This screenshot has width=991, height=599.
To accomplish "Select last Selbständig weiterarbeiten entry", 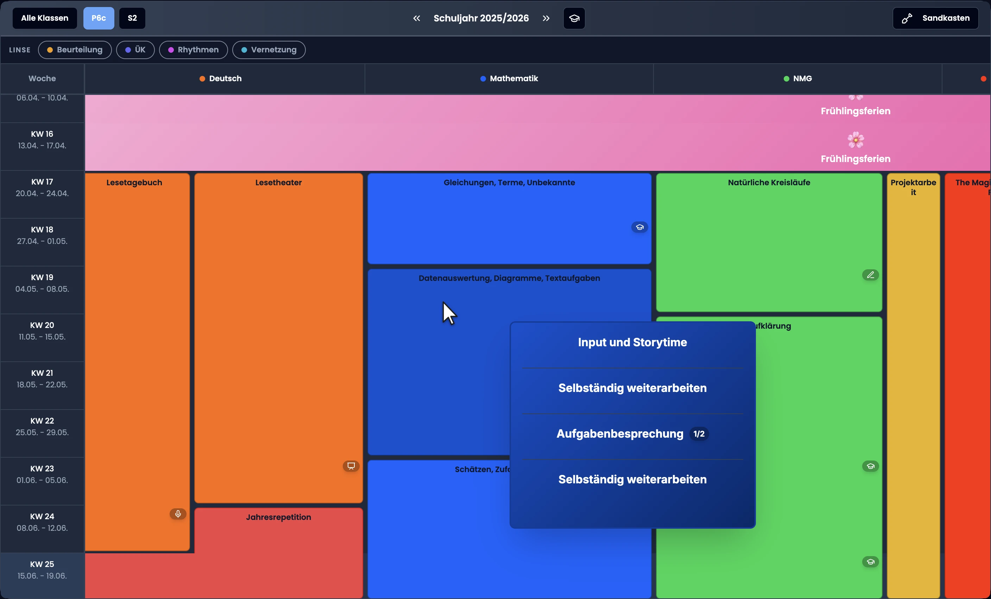I will [632, 479].
